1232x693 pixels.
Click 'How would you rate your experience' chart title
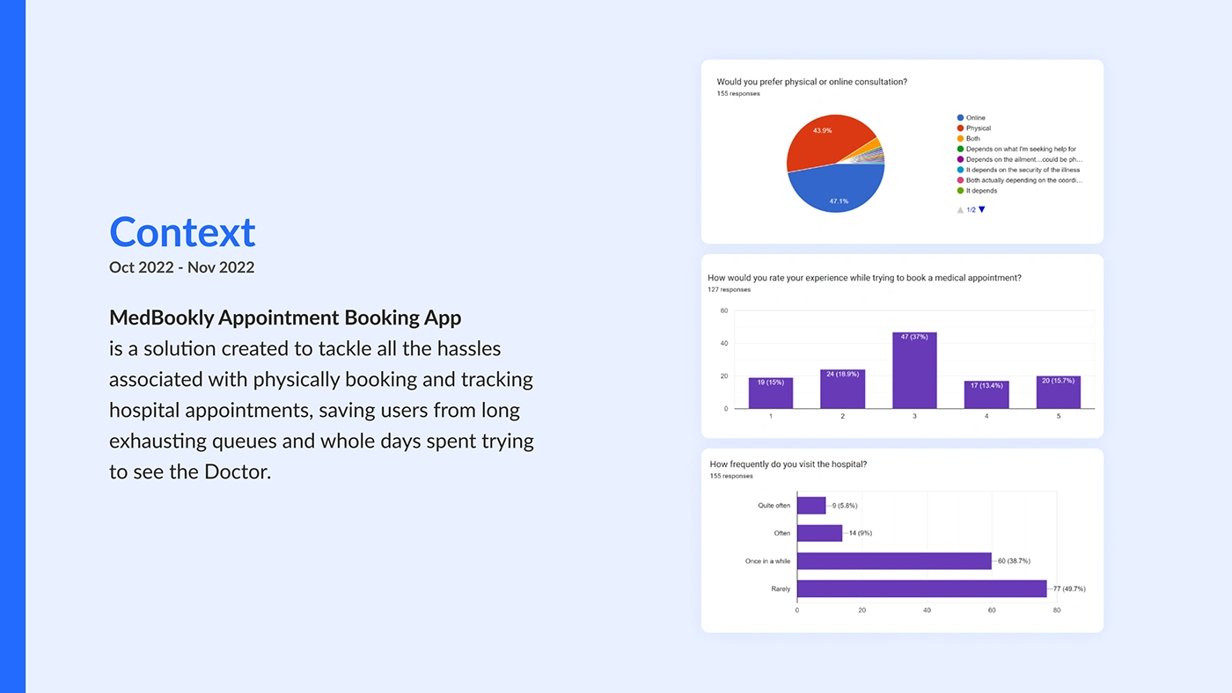point(864,277)
